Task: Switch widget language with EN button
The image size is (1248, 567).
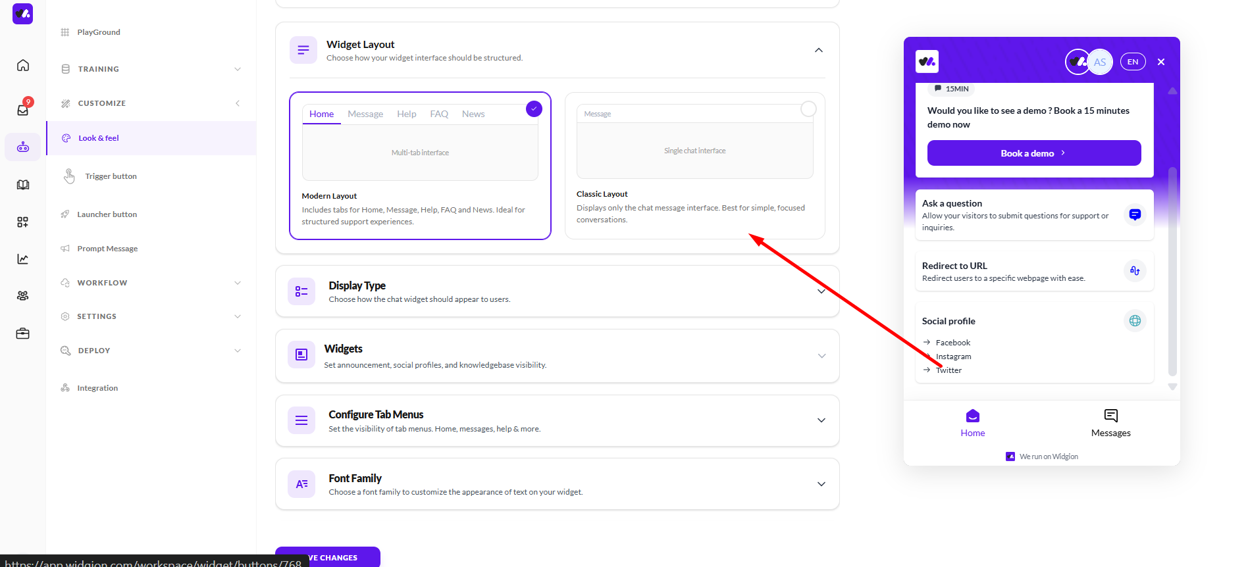Action: tap(1132, 62)
